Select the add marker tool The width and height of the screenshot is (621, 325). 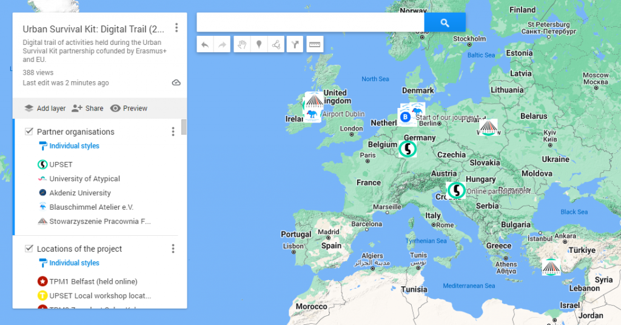[x=259, y=44]
